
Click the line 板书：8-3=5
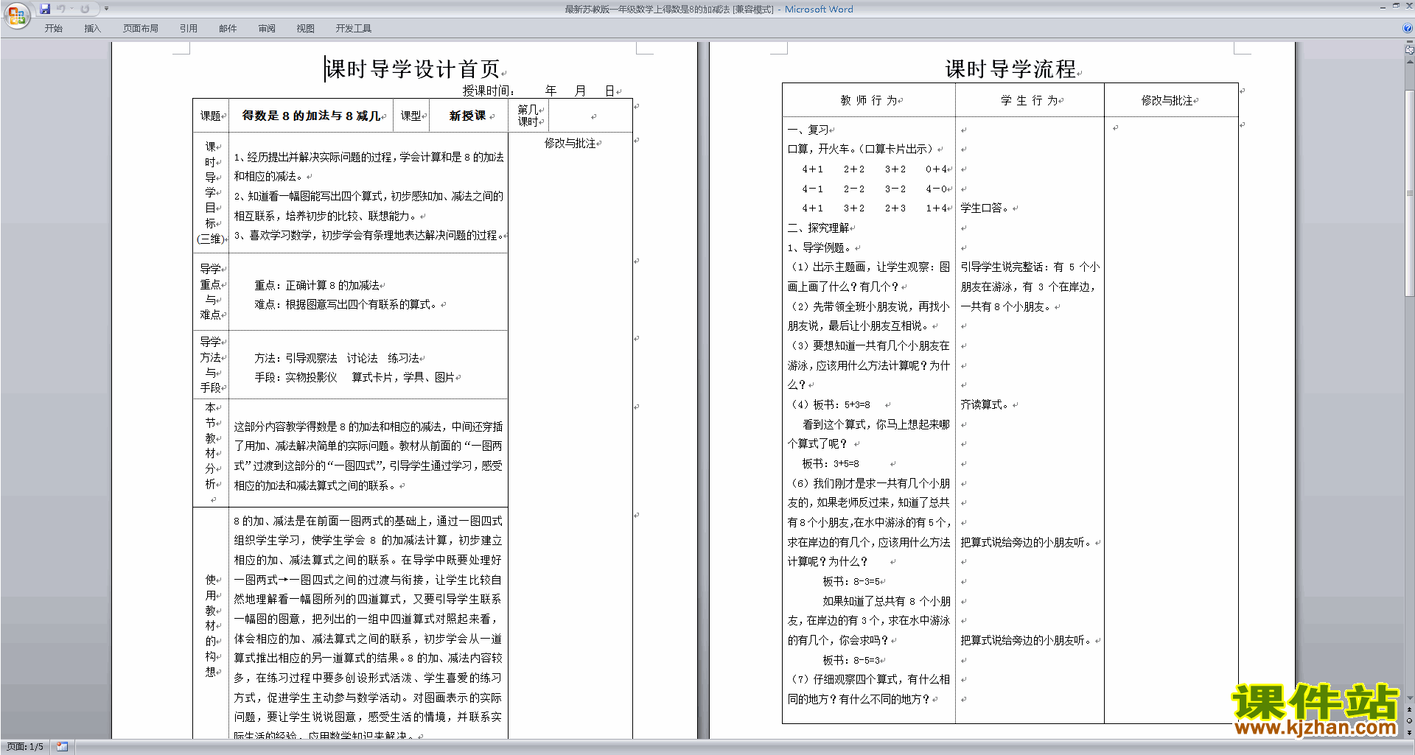point(851,581)
